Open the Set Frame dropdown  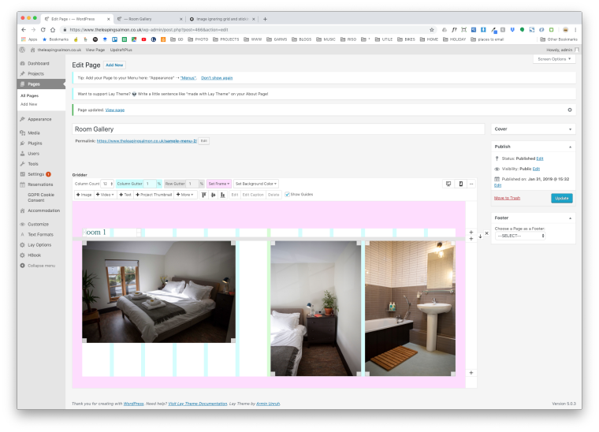(x=218, y=184)
